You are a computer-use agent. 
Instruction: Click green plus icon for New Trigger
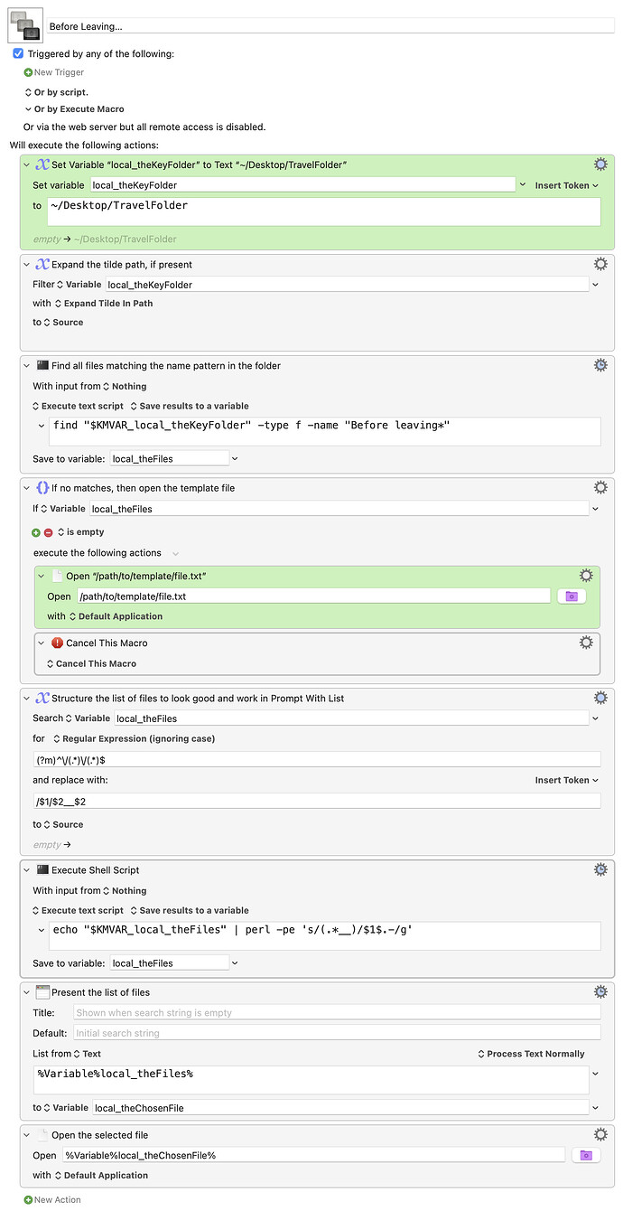[28, 72]
